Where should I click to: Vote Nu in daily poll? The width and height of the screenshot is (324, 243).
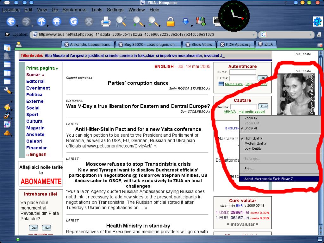click(47, 228)
